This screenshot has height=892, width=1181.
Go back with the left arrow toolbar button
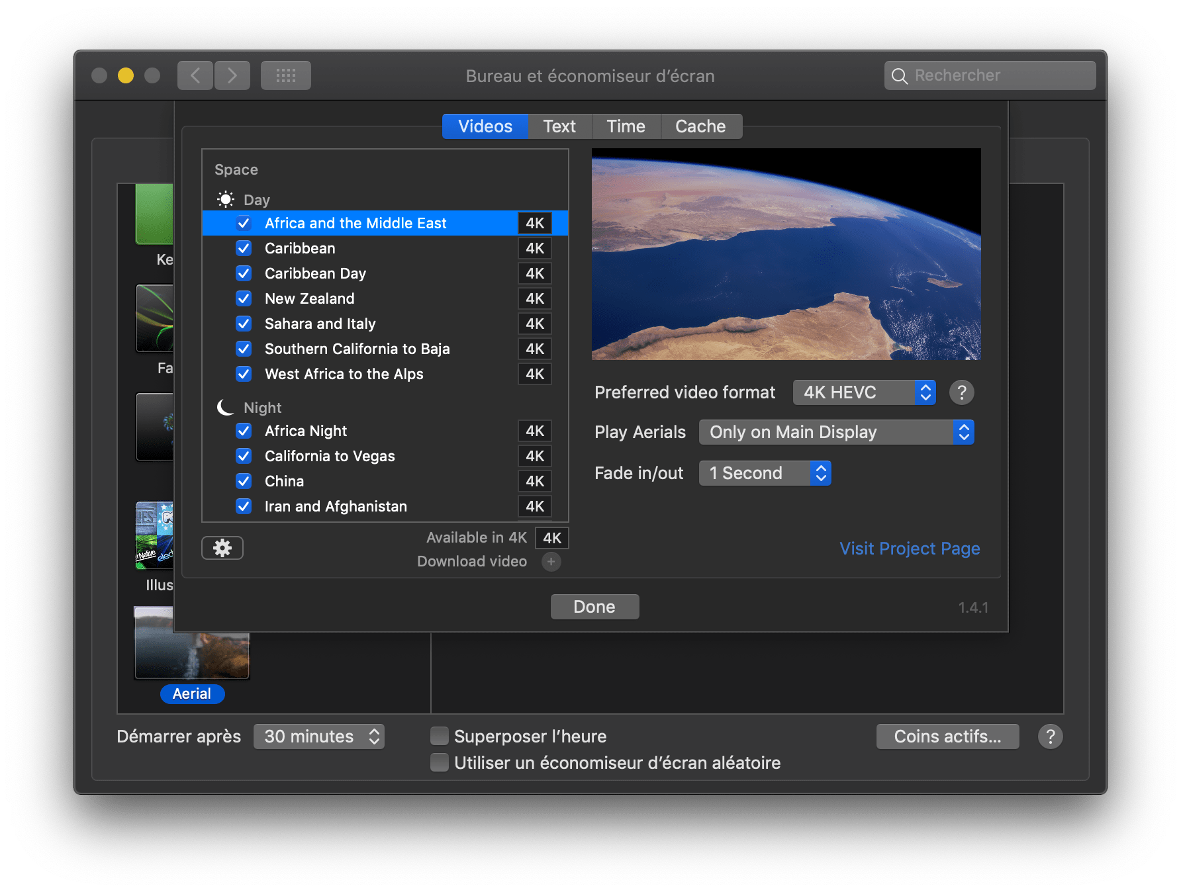pos(195,75)
